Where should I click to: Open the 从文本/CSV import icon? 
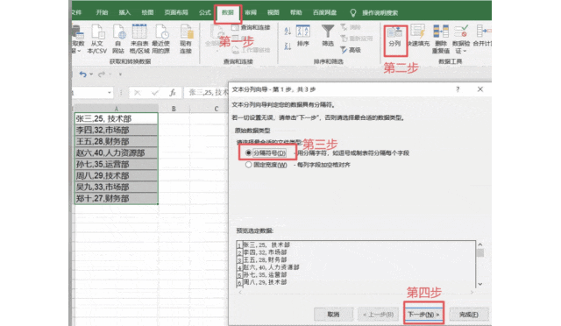click(97, 32)
